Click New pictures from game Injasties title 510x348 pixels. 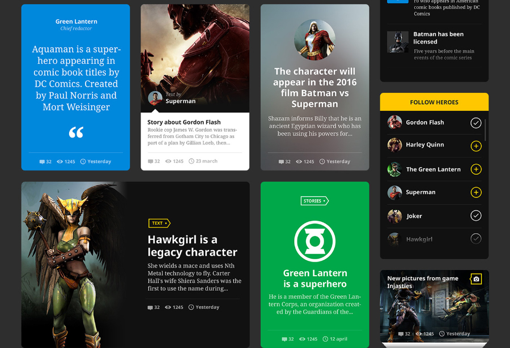(x=423, y=282)
